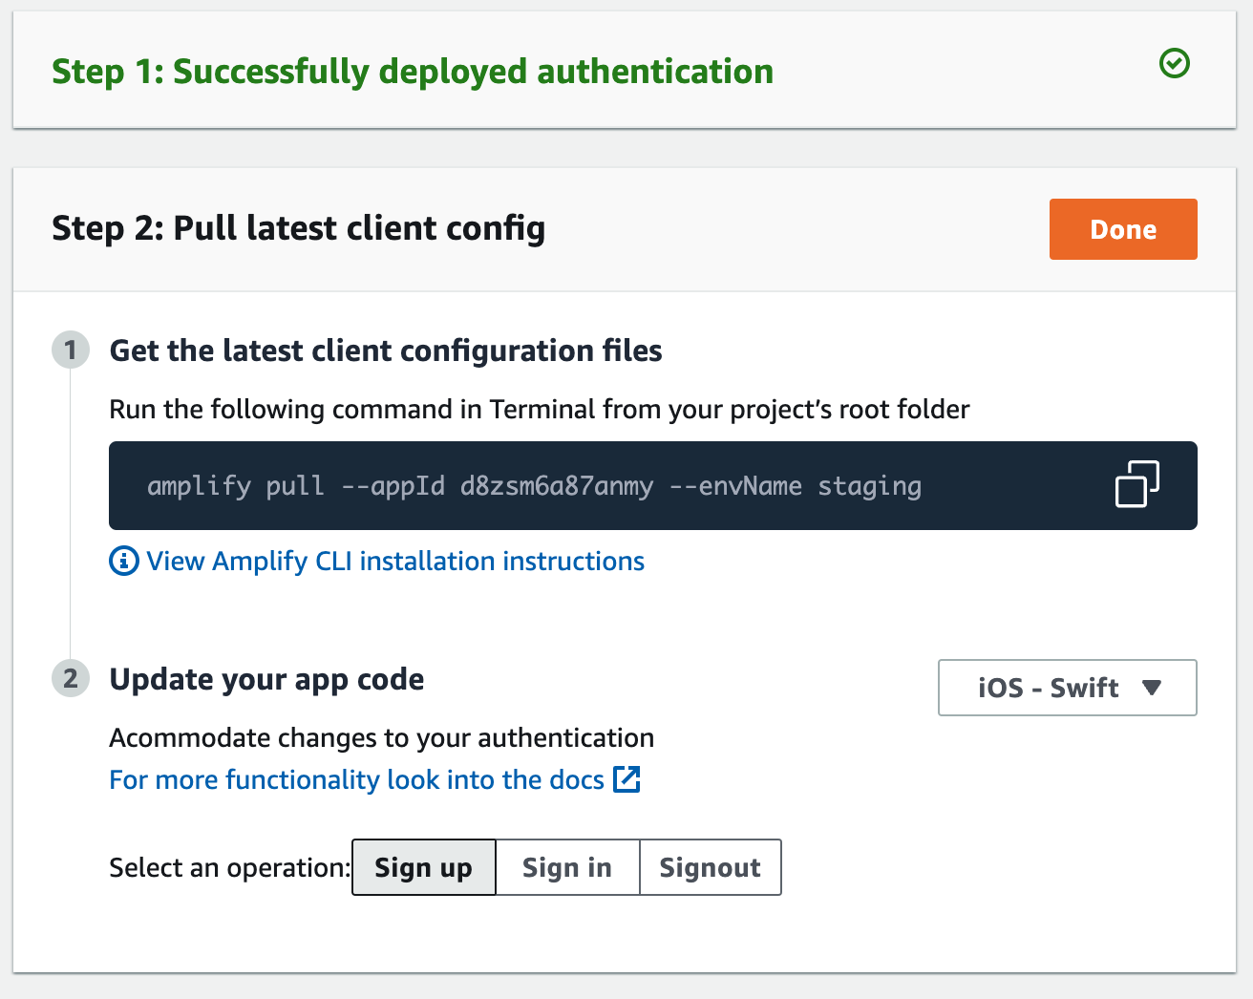
Task: Click the Select an operation label
Action: [x=230, y=867]
